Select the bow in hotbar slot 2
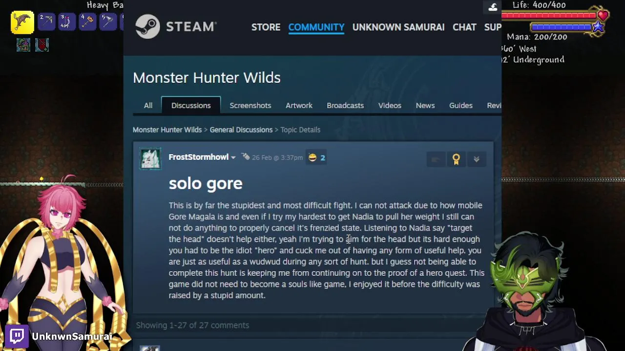This screenshot has height=351, width=625. tap(46, 21)
